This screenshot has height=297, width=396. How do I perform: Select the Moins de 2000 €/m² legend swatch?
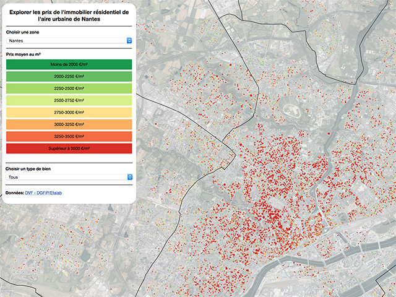68,64
